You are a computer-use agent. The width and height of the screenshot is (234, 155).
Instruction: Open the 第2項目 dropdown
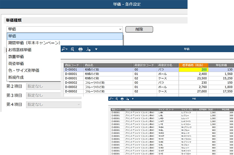tap(54, 86)
